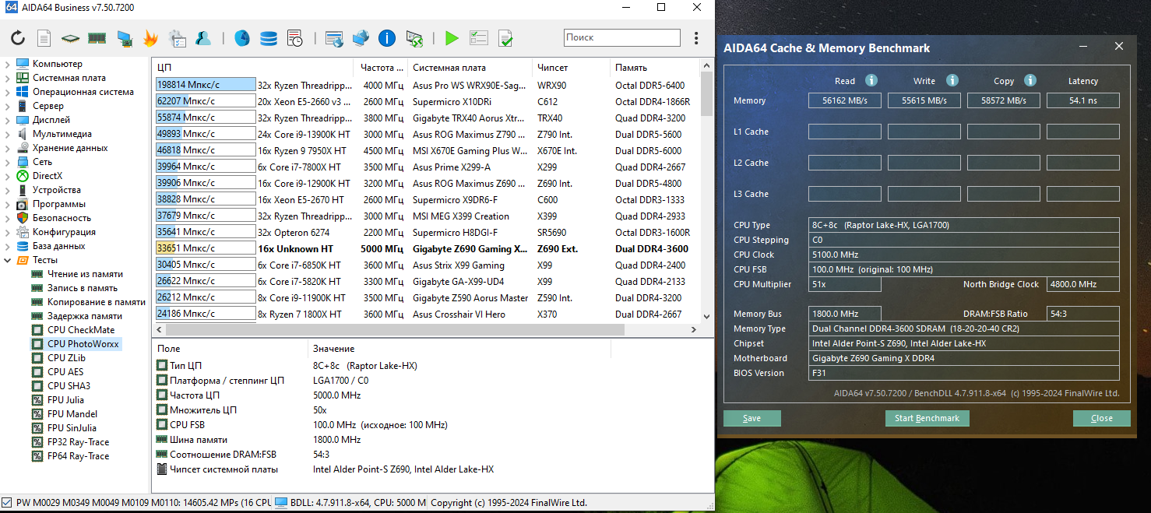
Task: Sort by the Системная плата column header
Action: coord(470,67)
